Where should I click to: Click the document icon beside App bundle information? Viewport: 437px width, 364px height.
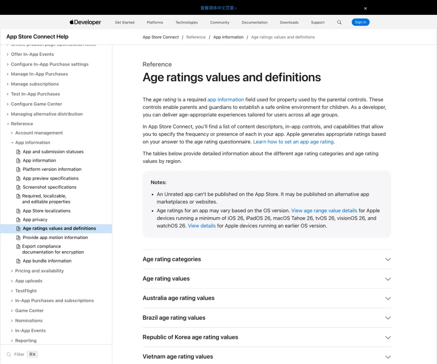[x=18, y=261]
